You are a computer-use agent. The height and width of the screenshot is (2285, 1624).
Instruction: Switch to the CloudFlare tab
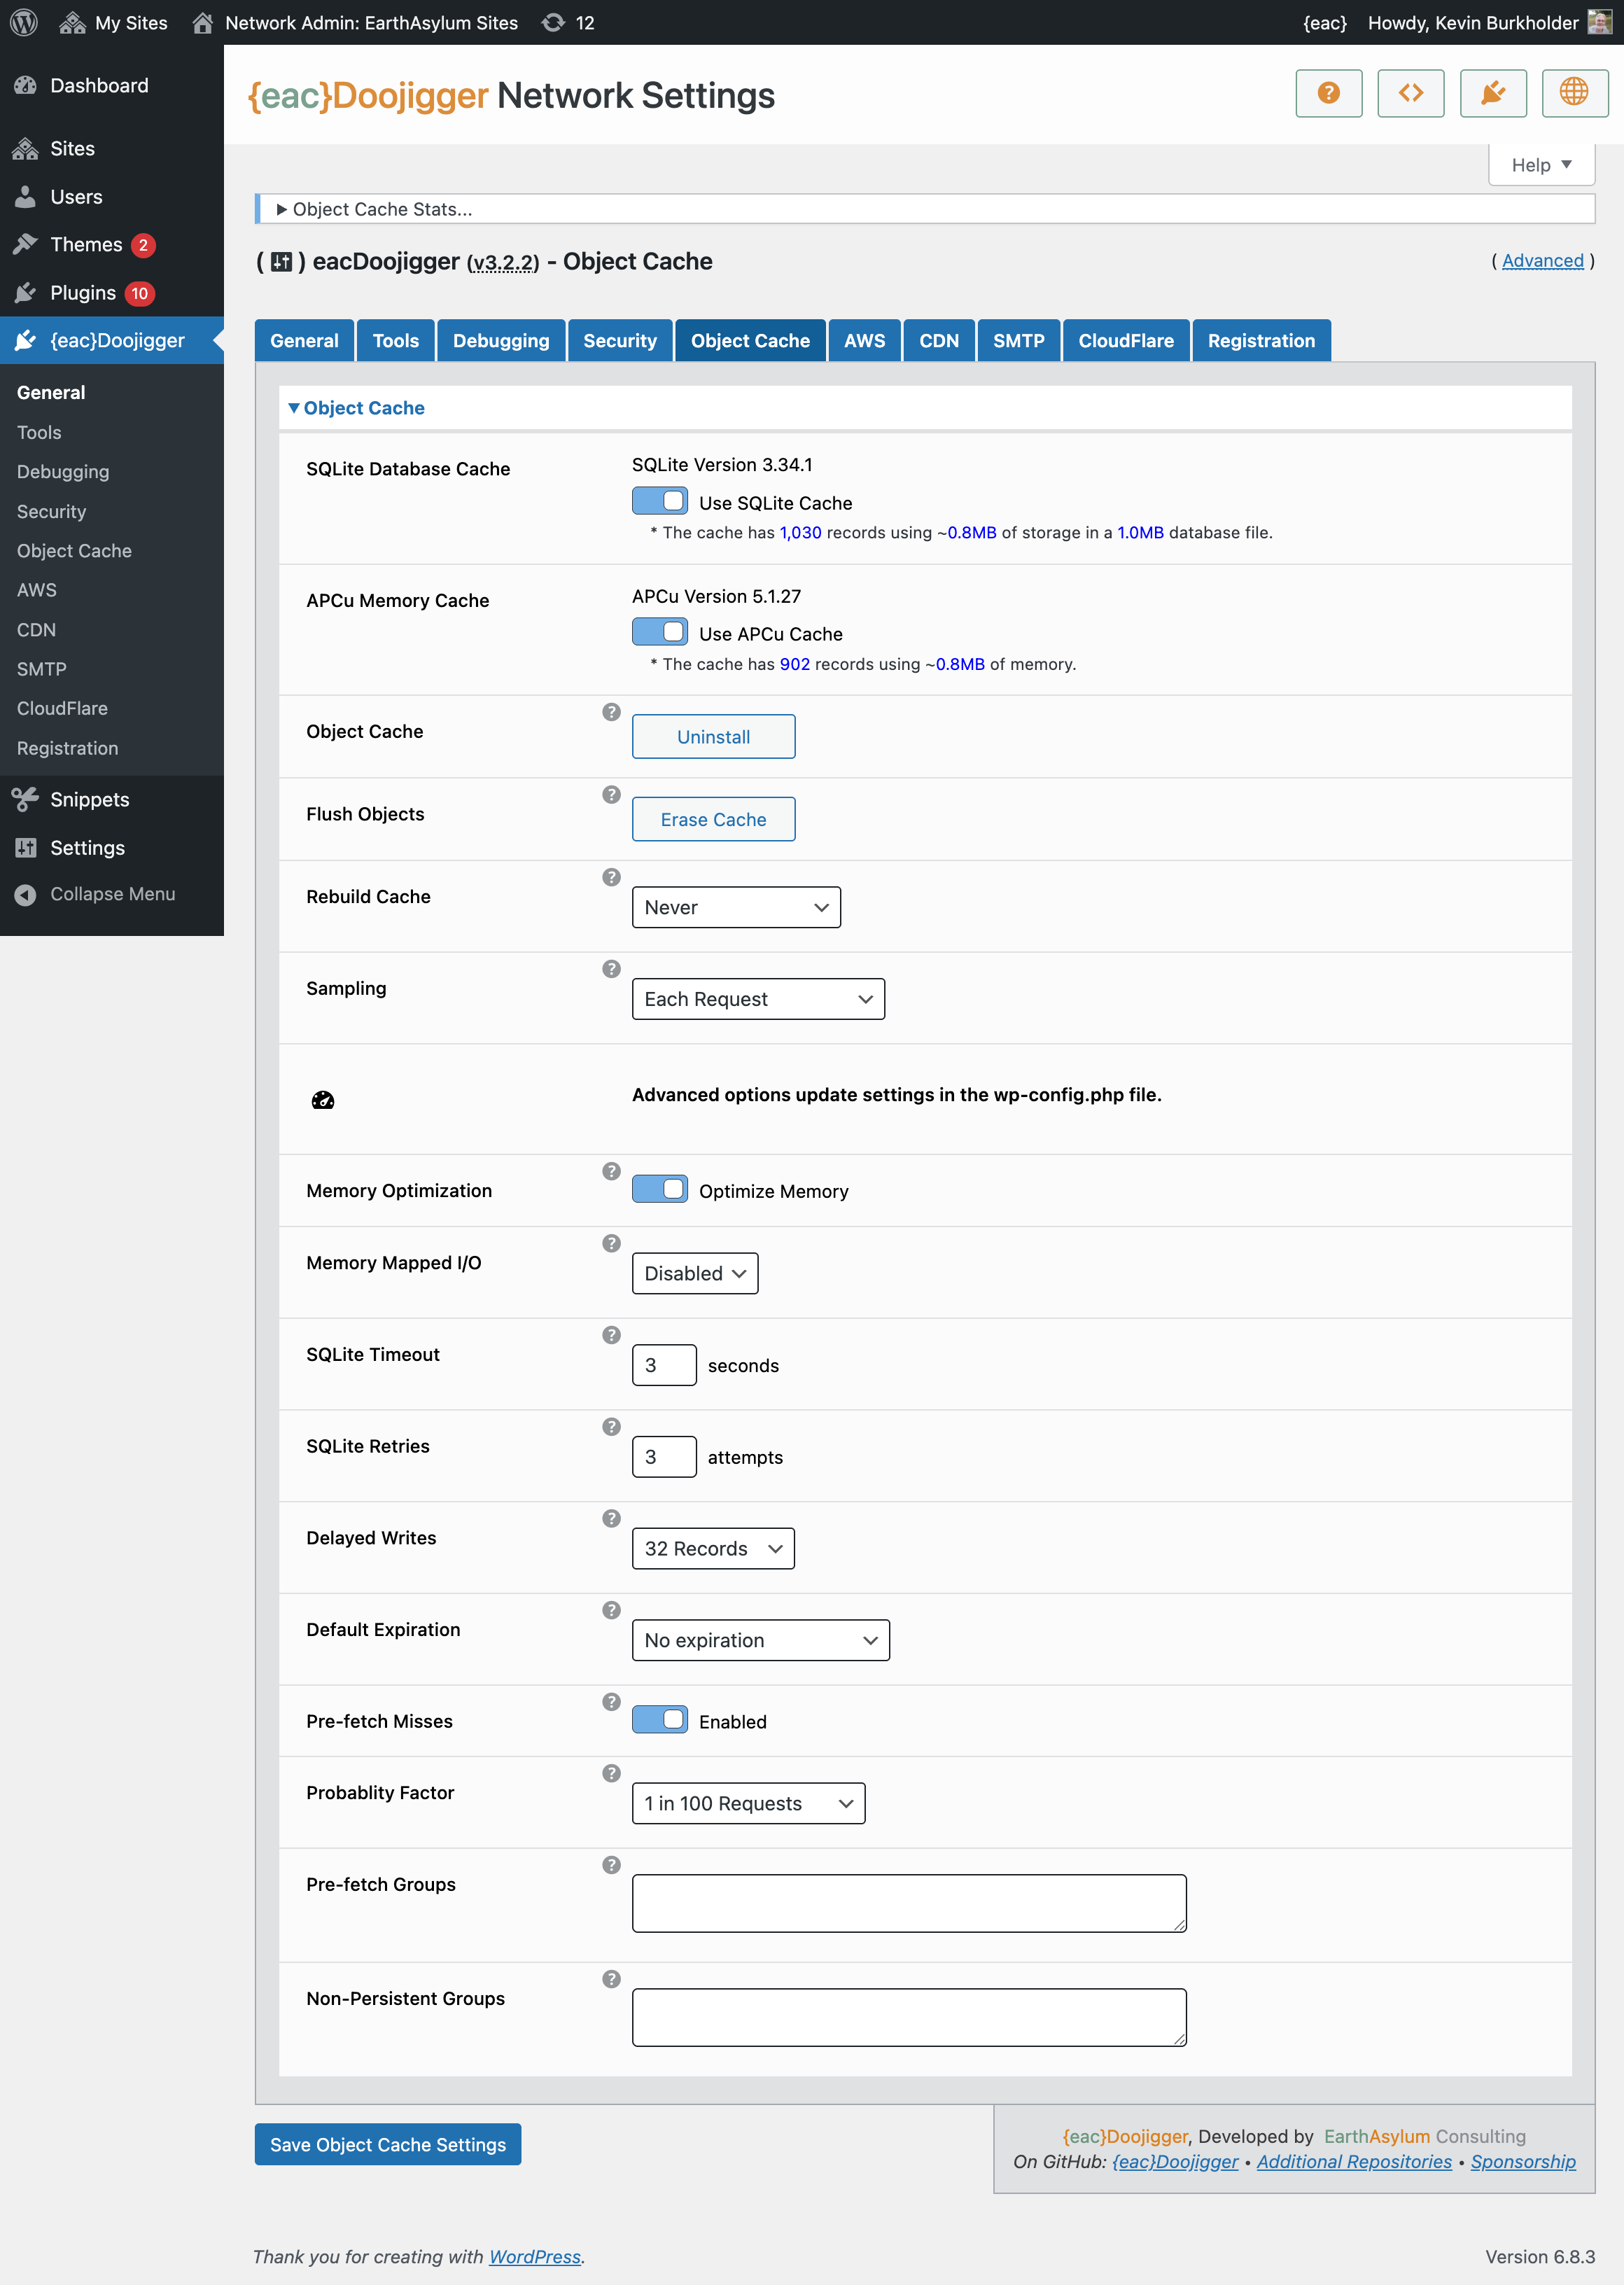tap(1125, 341)
